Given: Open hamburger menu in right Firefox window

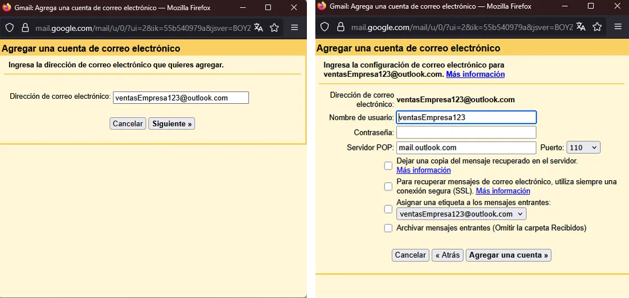Looking at the screenshot, I should [618, 26].
